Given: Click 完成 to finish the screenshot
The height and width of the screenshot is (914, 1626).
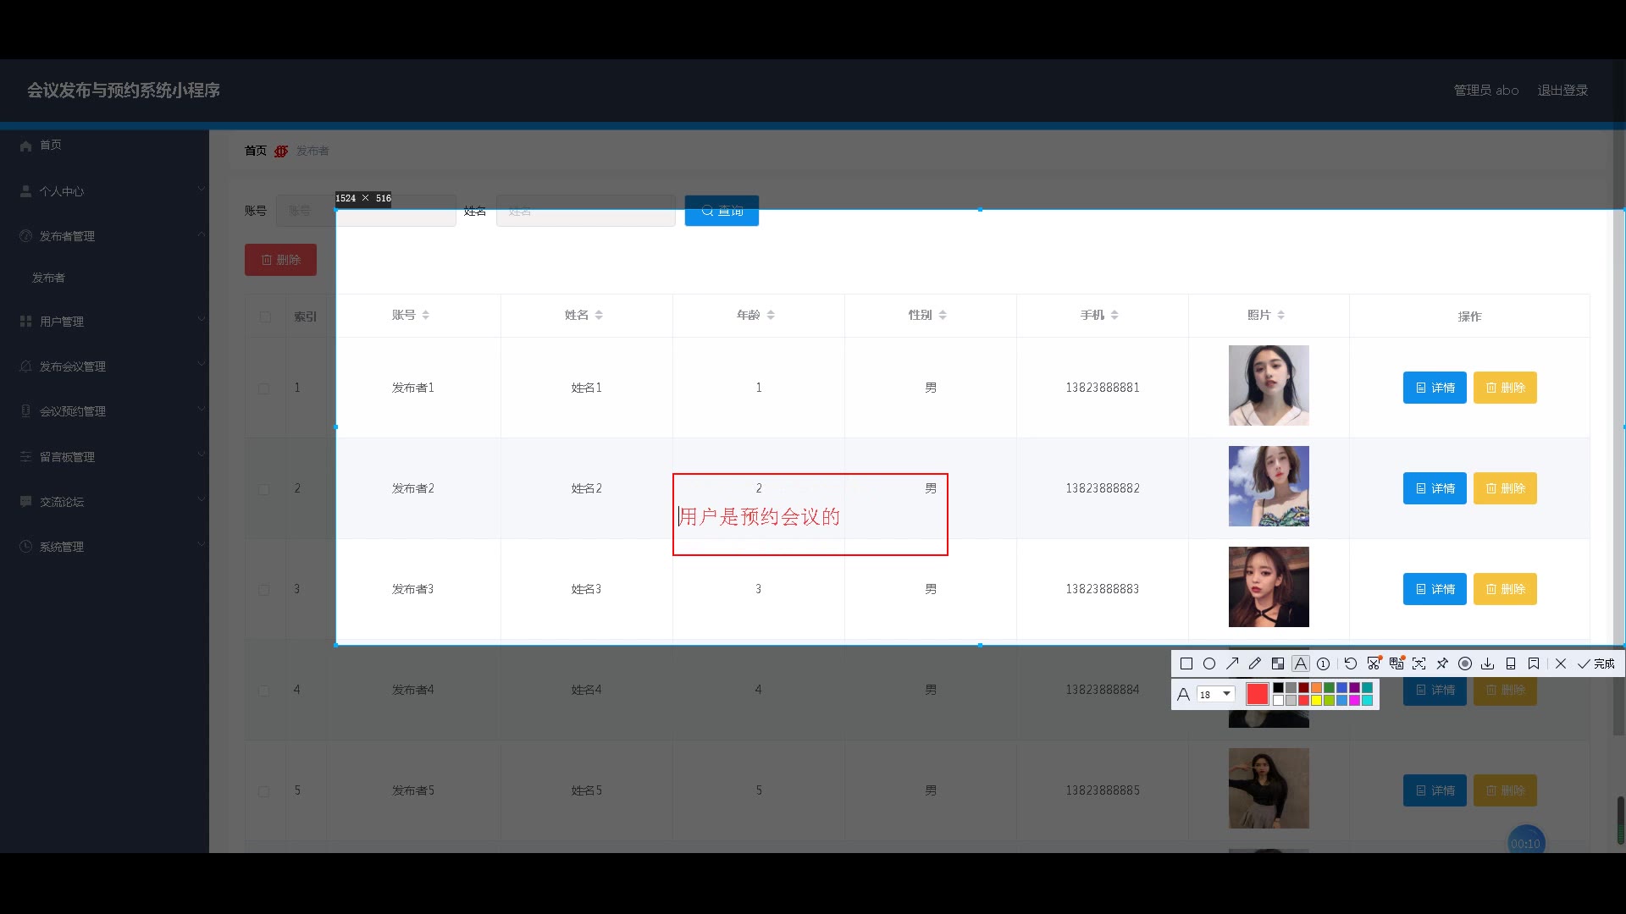Looking at the screenshot, I should 1596,663.
